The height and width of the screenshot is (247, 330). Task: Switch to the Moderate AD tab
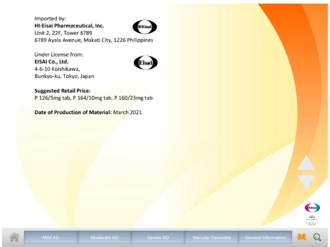(x=105, y=237)
